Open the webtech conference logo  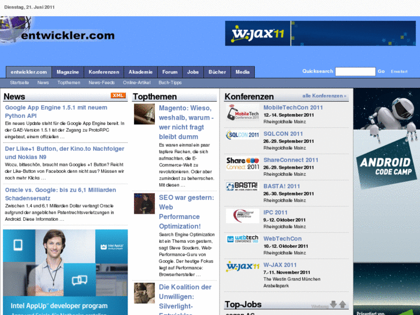click(243, 239)
